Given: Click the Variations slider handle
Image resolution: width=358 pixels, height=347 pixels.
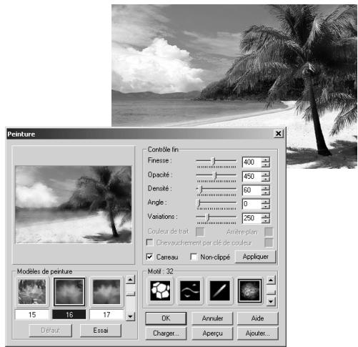Looking at the screenshot, I should [x=207, y=217].
